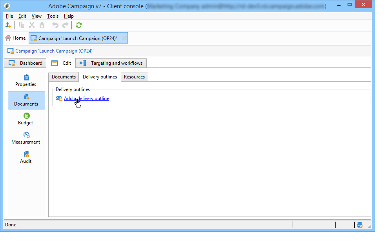This screenshot has width=388, height=244.
Task: Minimize the Client console window
Action: click(339, 5)
